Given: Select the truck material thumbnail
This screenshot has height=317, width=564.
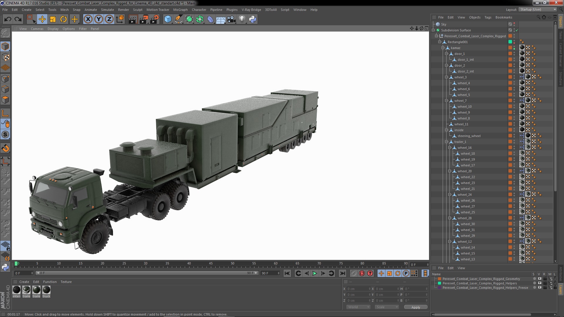Looking at the screenshot, I should (46, 290).
